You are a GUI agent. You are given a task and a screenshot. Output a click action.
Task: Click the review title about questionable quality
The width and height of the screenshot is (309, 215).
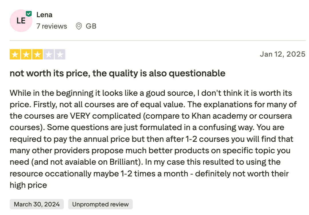point(118,73)
